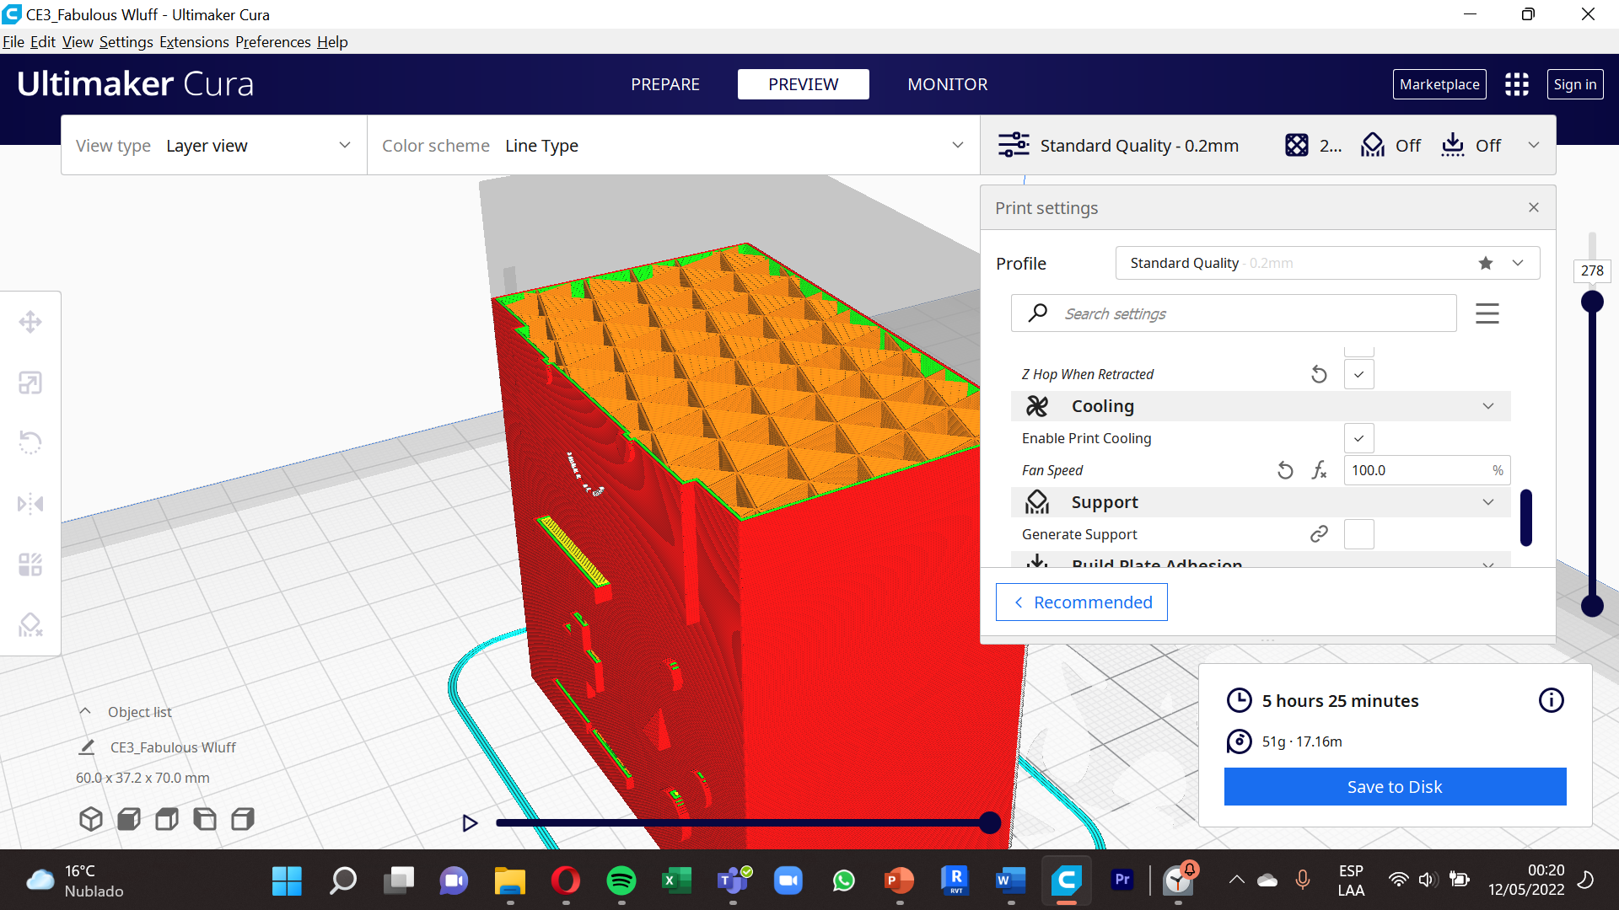Open the Per Model Settings tool
The height and width of the screenshot is (910, 1619).
[30, 565]
